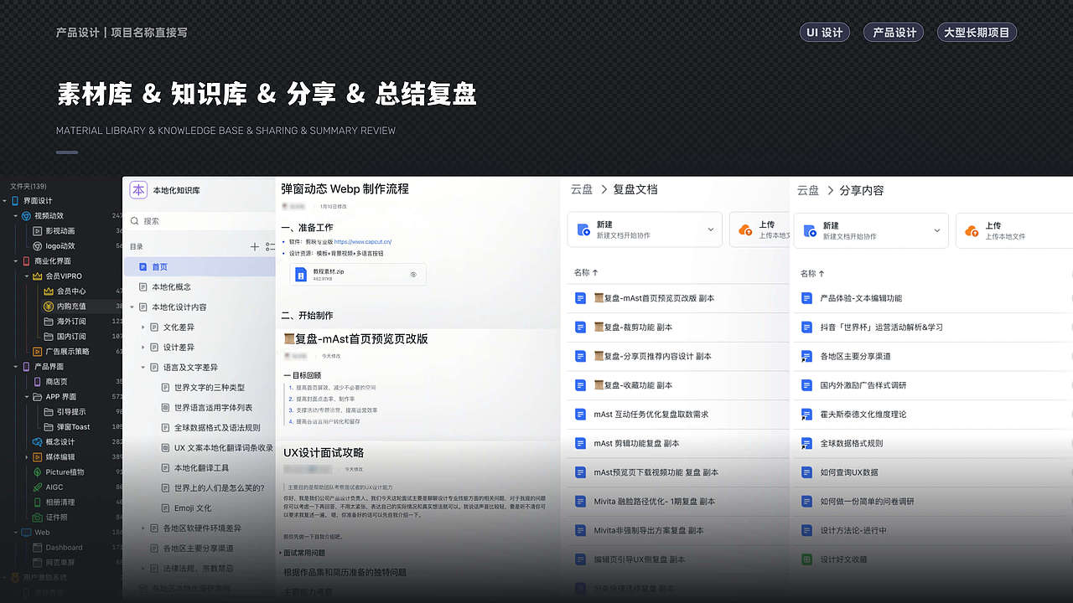Click the 广告展示策略 orange icon

pos(37,352)
